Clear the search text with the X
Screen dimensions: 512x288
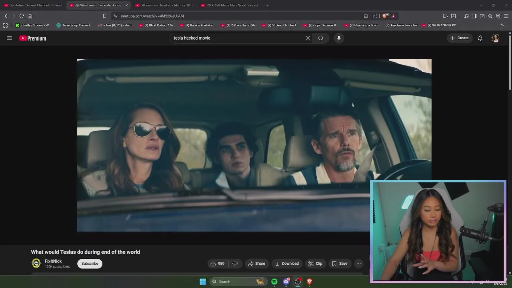pos(308,38)
